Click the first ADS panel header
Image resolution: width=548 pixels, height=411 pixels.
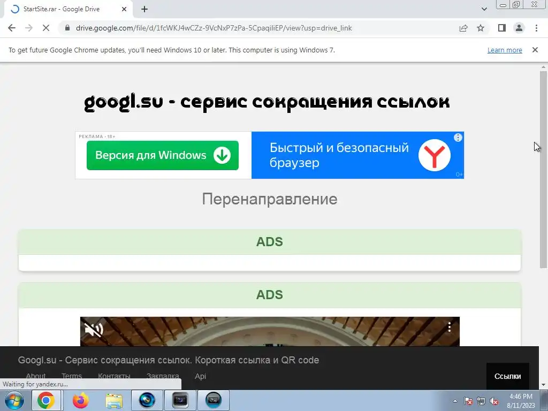pos(270,242)
